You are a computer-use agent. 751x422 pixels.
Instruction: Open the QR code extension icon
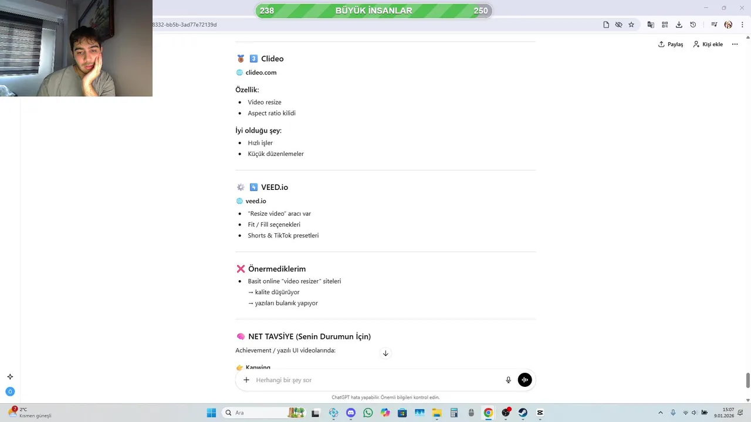[x=665, y=25]
